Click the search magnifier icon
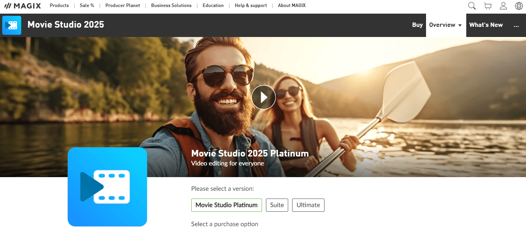 coord(472,5)
